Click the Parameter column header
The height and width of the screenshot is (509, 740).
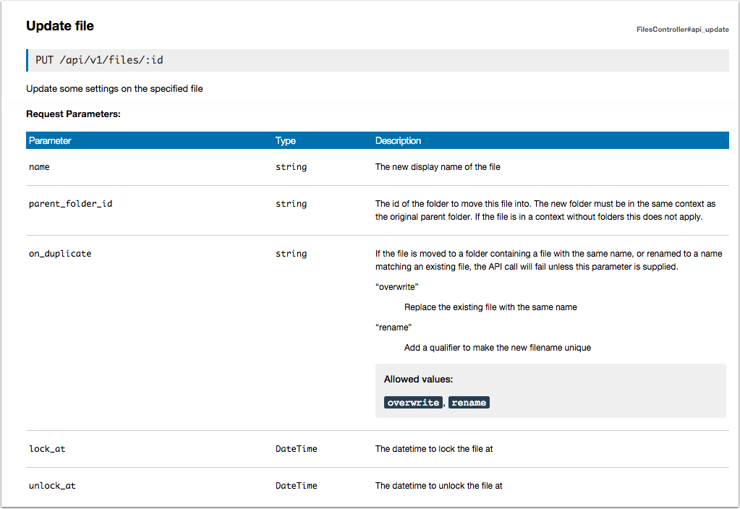pyautogui.click(x=50, y=141)
